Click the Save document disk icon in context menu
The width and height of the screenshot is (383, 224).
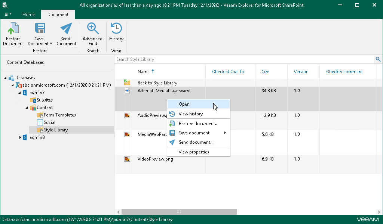pos(172,133)
